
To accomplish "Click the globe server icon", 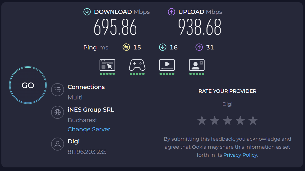I will pyautogui.click(x=57, y=112).
